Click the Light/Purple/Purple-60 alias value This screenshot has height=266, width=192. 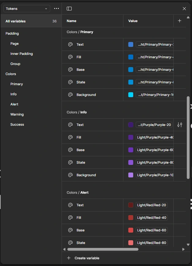(155, 150)
